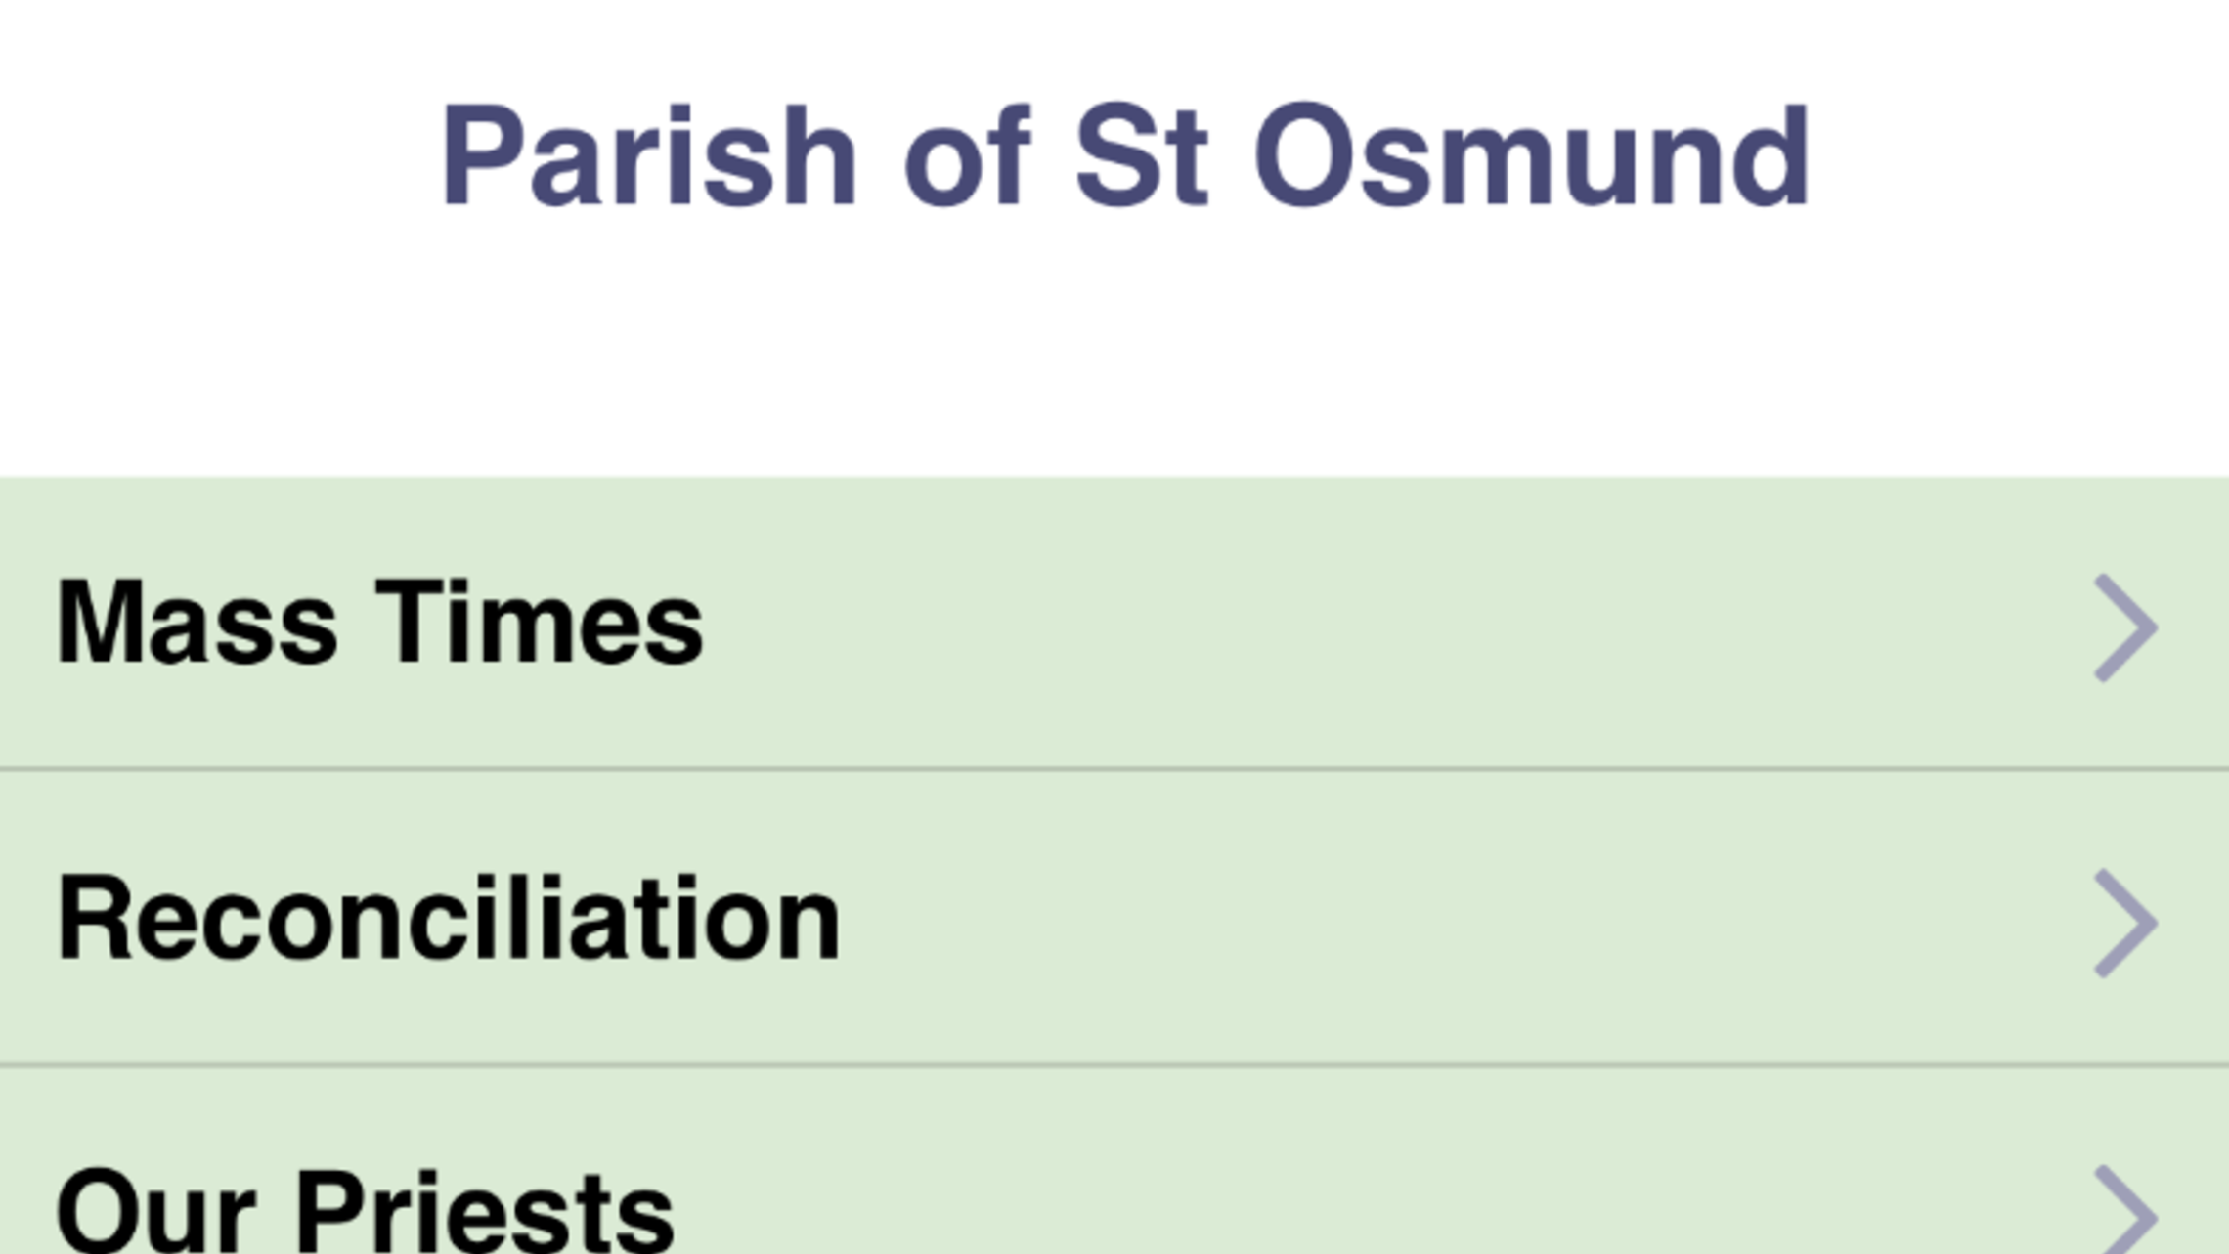Click the 'Our Priests' text label
2229x1254 pixels.
click(366, 1210)
